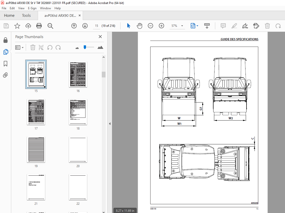Open the Find text search tool
Screen dimensions: 285x213
click(50, 26)
